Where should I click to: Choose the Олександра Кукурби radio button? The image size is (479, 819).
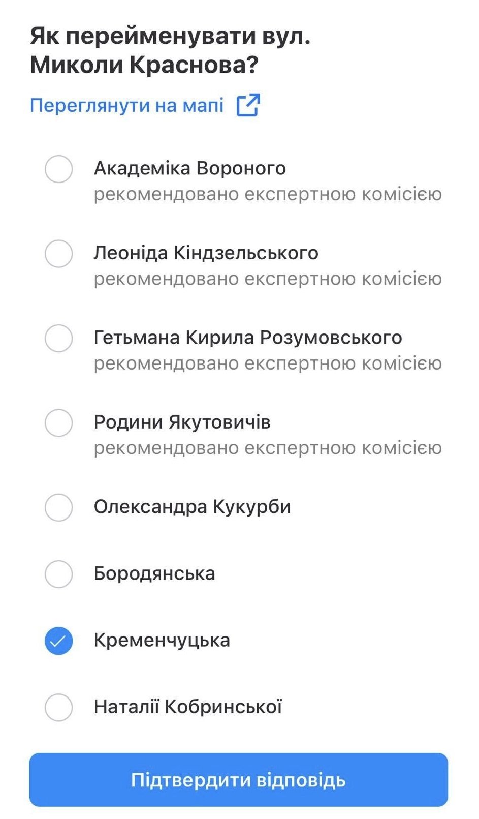(58, 507)
